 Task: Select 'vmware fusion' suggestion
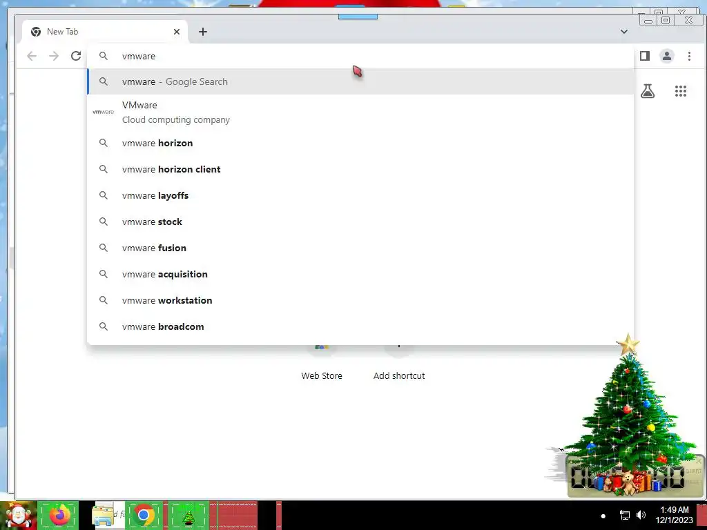360,248
